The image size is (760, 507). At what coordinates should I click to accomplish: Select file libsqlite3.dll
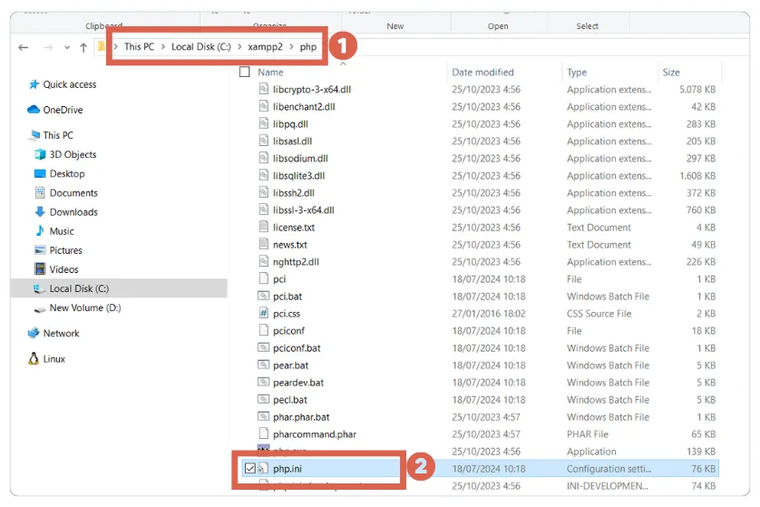(x=298, y=176)
